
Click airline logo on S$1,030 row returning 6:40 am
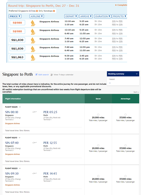33,49
